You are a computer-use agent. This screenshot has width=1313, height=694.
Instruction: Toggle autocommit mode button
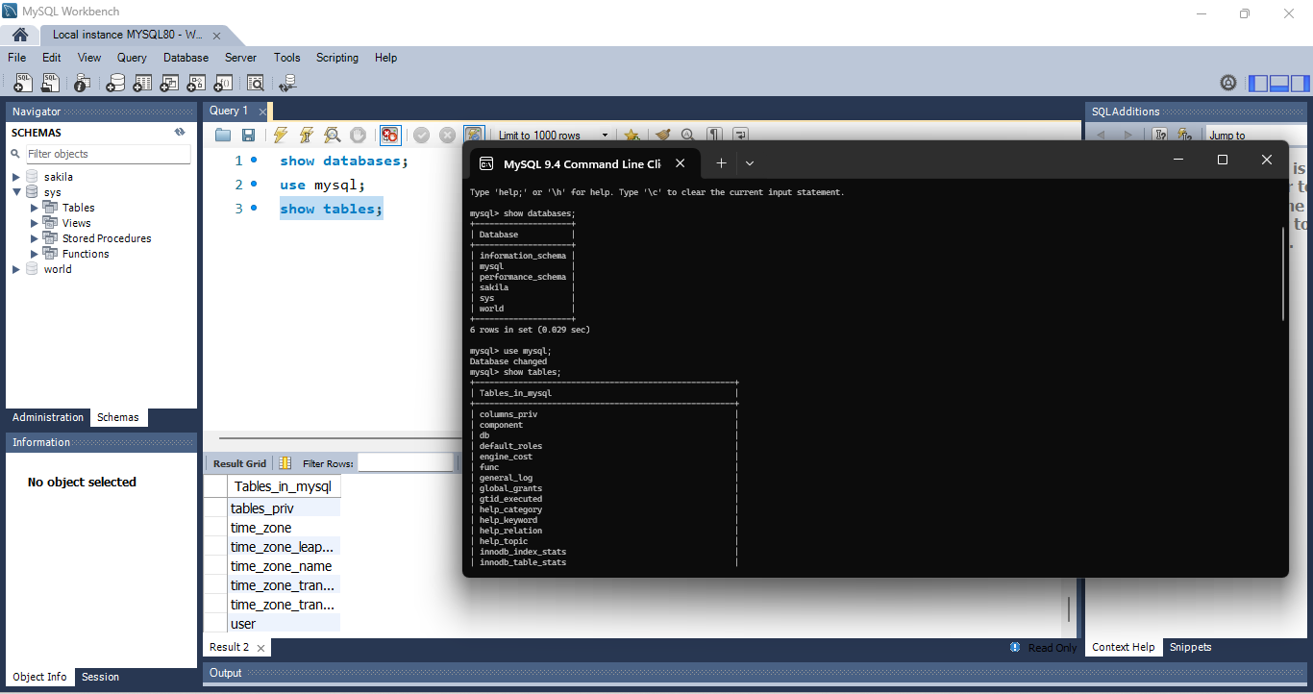473,134
